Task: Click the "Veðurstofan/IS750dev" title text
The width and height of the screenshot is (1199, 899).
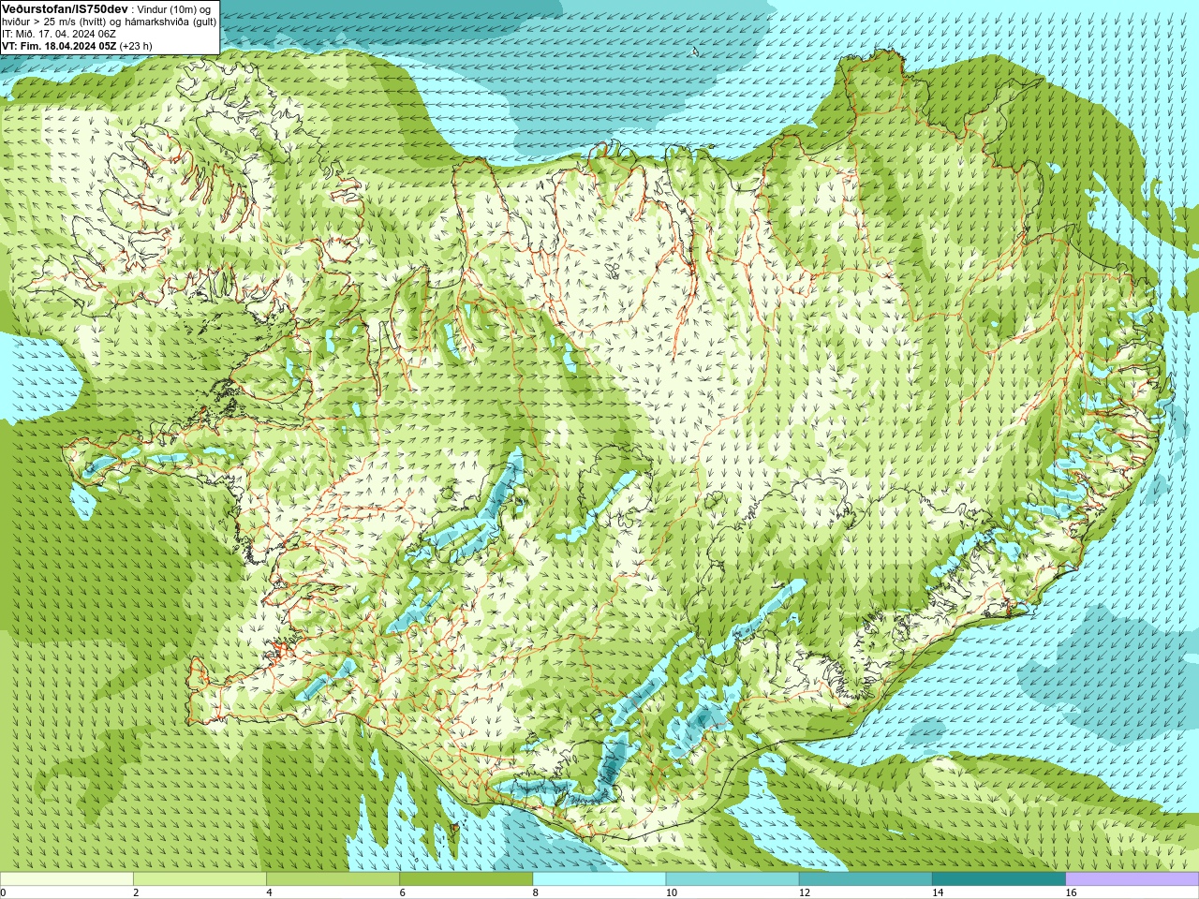Action: [65, 8]
